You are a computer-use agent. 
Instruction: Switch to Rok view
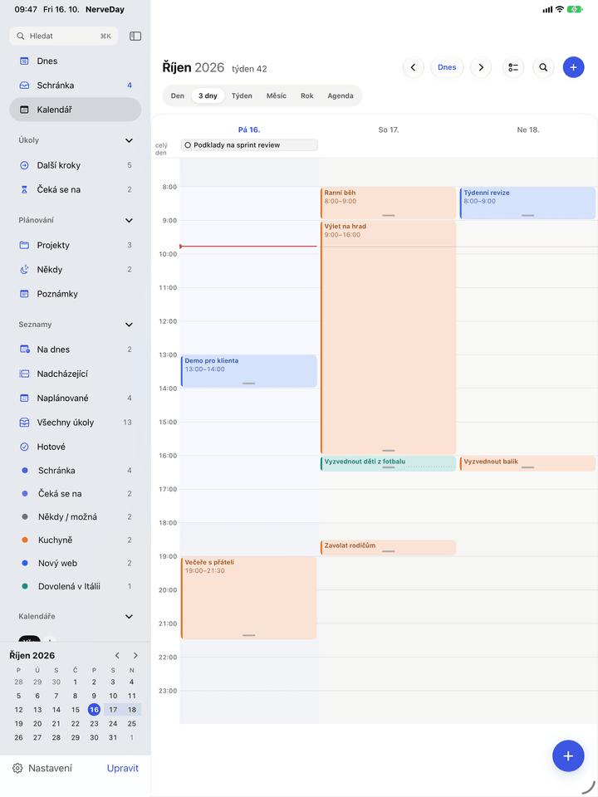pyautogui.click(x=307, y=95)
